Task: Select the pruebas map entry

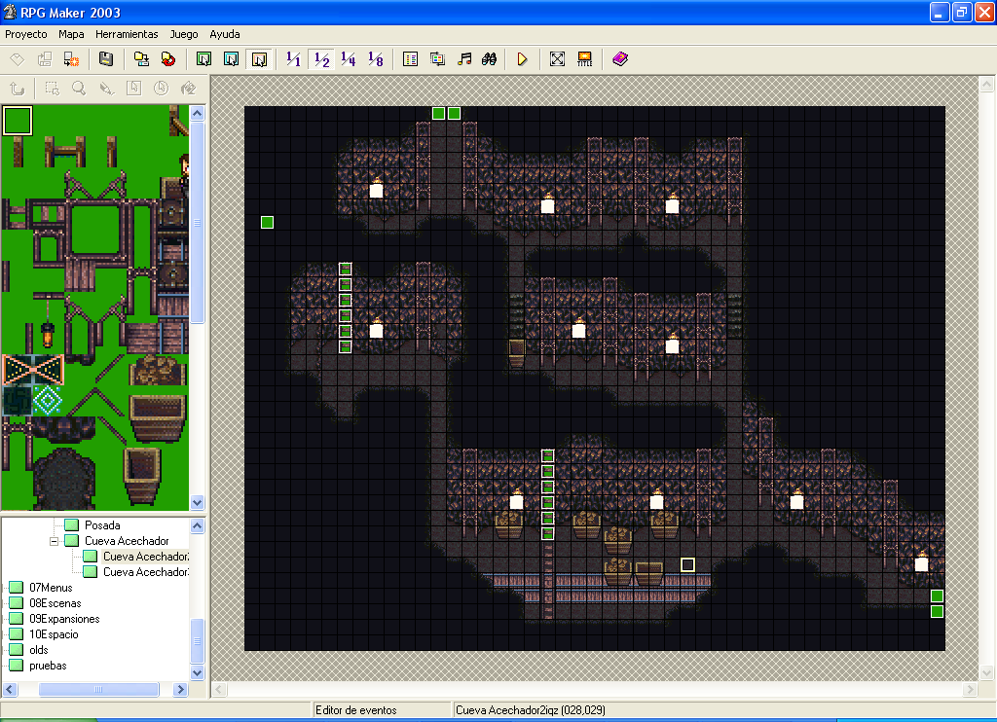Action: point(48,666)
